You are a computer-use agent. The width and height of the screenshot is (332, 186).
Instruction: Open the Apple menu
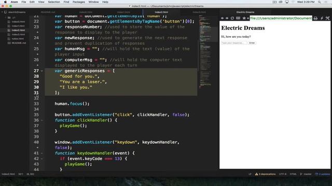5,2
